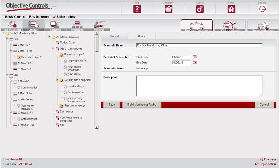The image size is (279, 168).
Task: Select the Feb 2 Mon-6 Fri week
Action: [24, 45]
